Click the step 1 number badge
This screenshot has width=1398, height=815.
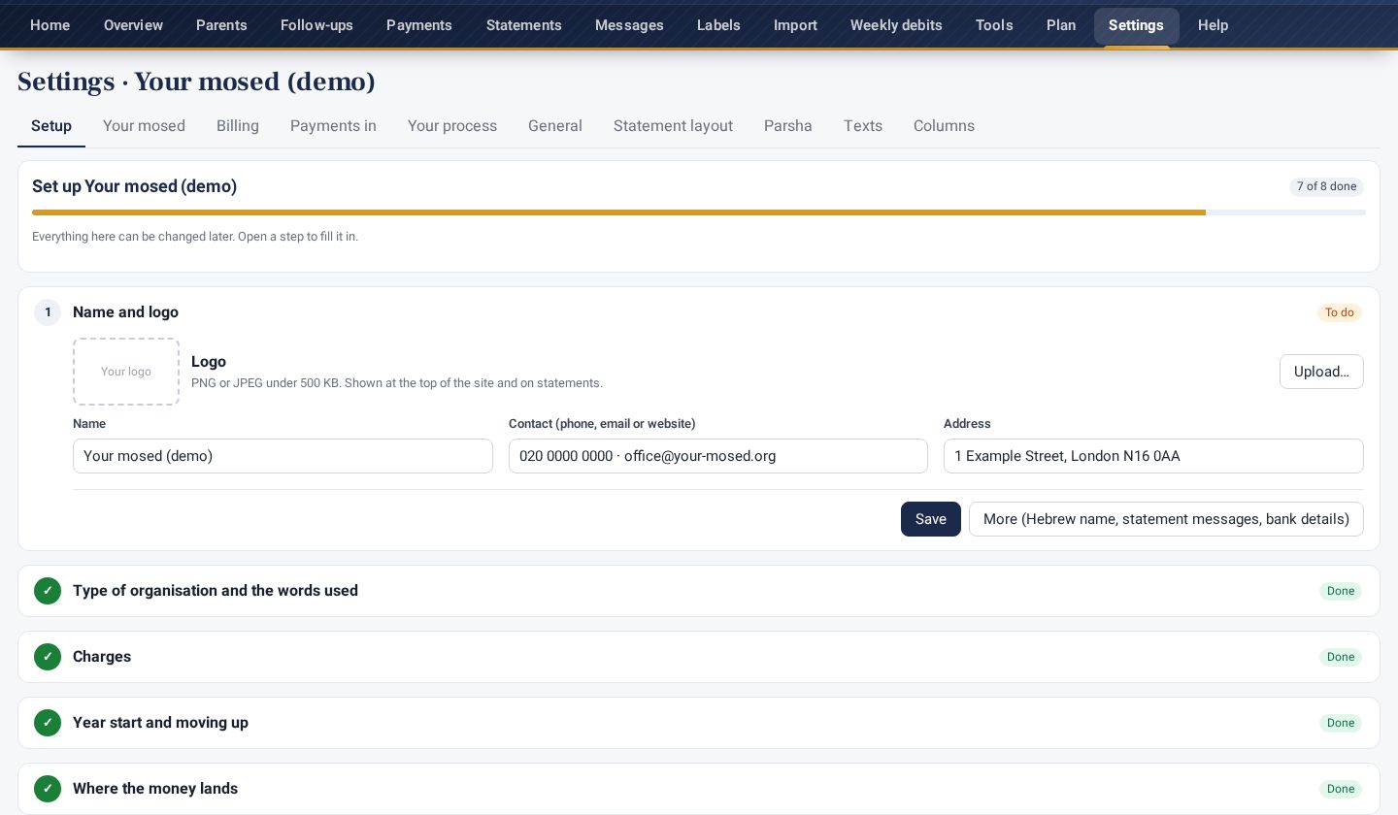click(x=48, y=312)
